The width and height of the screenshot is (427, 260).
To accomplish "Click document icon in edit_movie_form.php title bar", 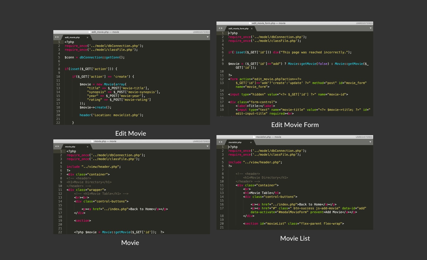I will point(250,23).
